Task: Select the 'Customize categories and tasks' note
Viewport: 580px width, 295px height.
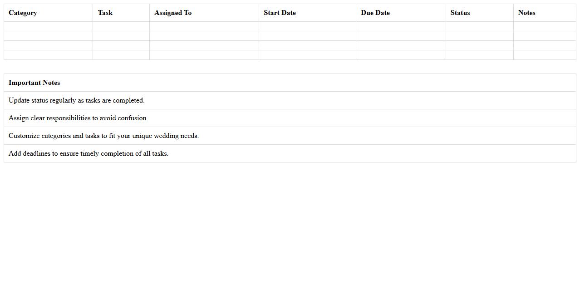Action: point(103,136)
